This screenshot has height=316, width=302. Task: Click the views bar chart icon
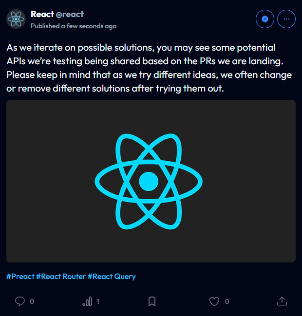click(88, 301)
